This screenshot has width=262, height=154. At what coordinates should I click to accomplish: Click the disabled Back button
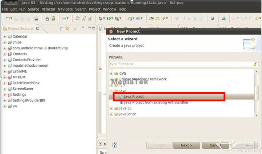(x=160, y=145)
